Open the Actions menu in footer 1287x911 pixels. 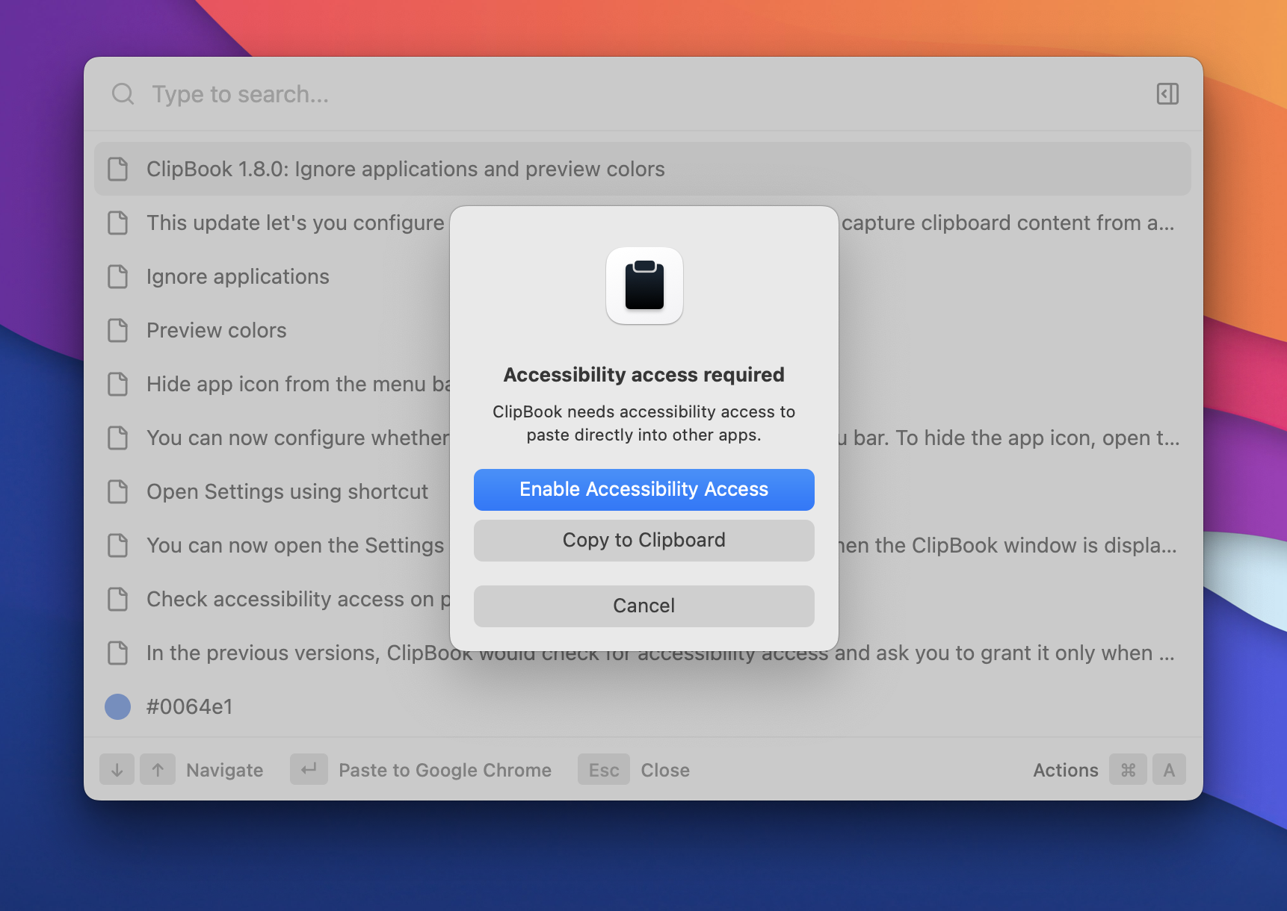[1066, 770]
